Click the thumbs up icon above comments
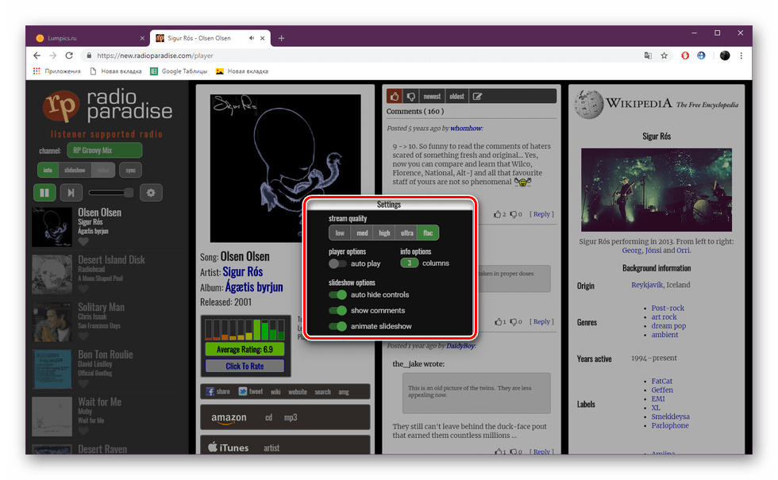 tap(395, 96)
